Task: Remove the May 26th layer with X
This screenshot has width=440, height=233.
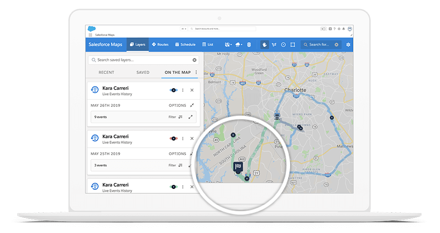Action: (192, 90)
